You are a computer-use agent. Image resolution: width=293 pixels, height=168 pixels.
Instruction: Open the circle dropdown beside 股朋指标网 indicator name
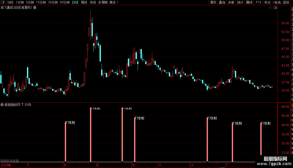2,105
